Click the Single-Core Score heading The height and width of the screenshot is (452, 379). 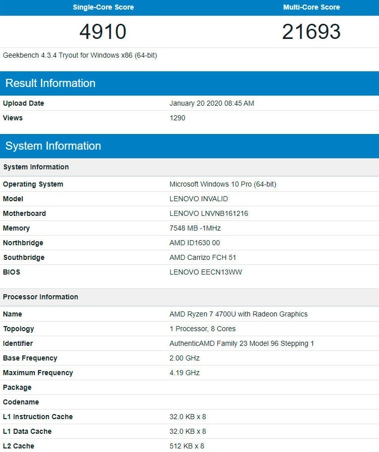(103, 7)
